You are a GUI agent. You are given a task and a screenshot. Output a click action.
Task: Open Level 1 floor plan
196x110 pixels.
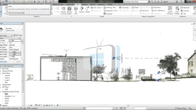7,78
